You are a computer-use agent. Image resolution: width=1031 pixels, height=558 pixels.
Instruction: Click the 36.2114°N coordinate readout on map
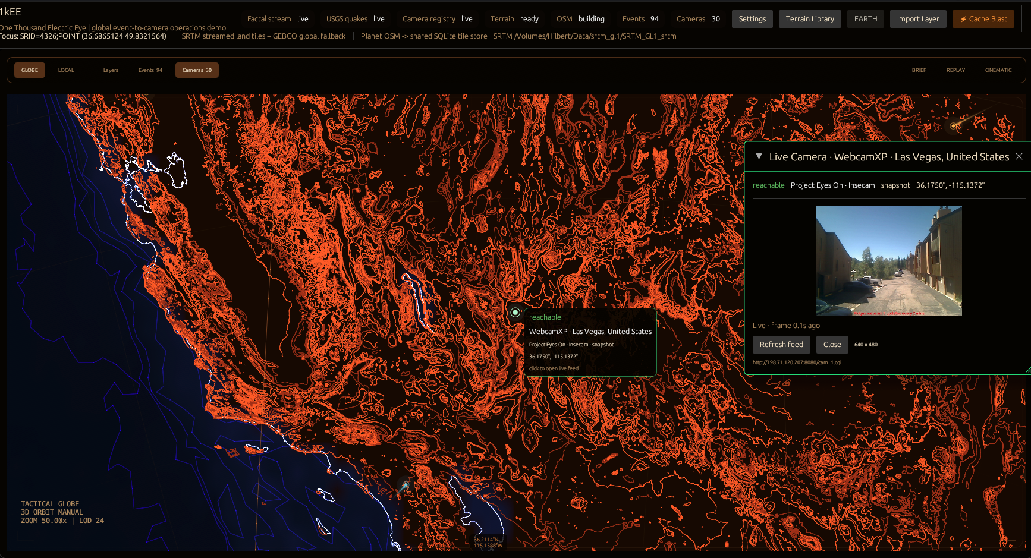pyautogui.click(x=488, y=540)
